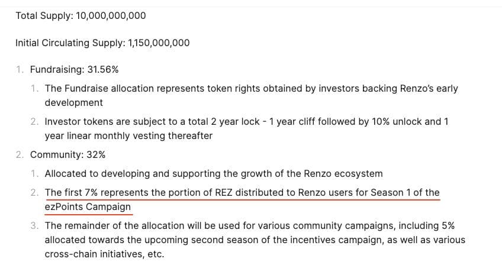Click sub-item number 3 beside remainder text

pos(34,226)
